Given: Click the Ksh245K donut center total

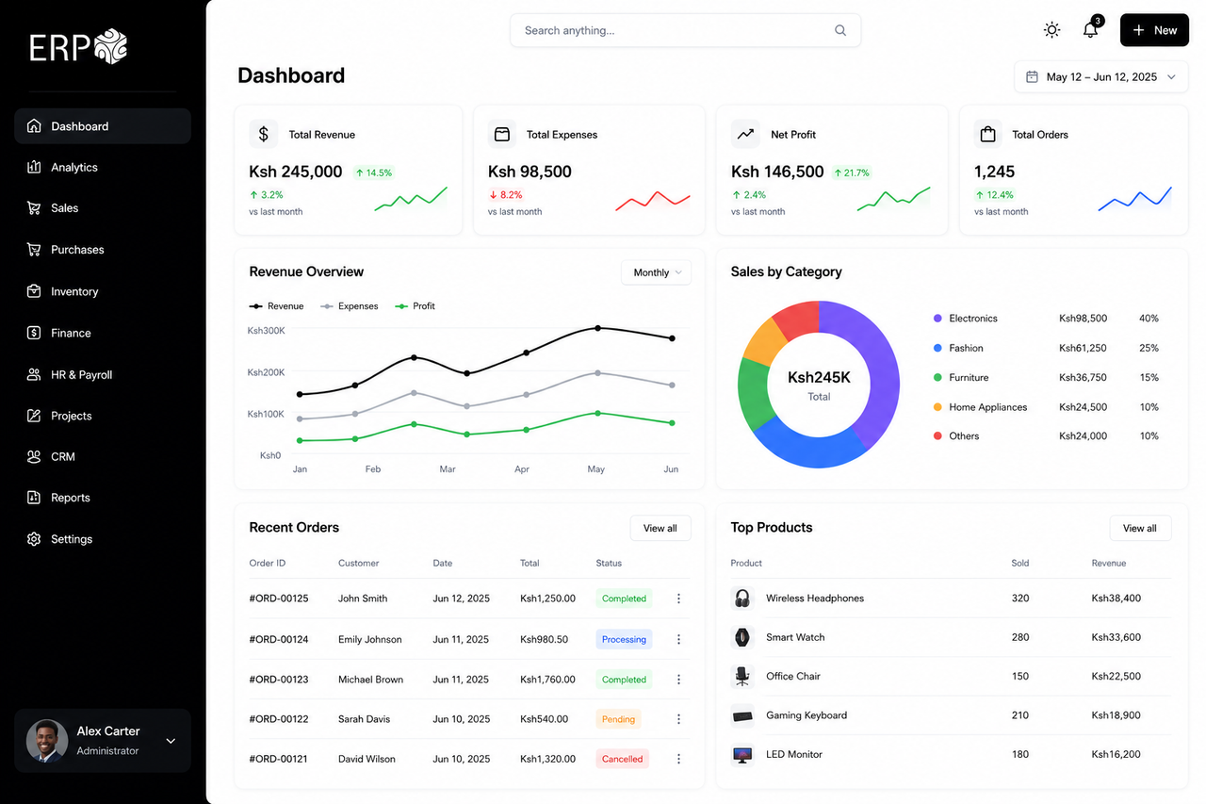Looking at the screenshot, I should coord(819,377).
